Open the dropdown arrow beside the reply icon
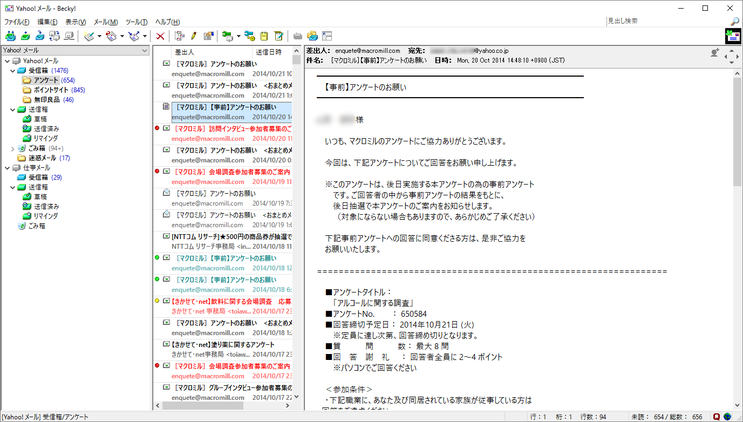The image size is (743, 422). (122, 36)
